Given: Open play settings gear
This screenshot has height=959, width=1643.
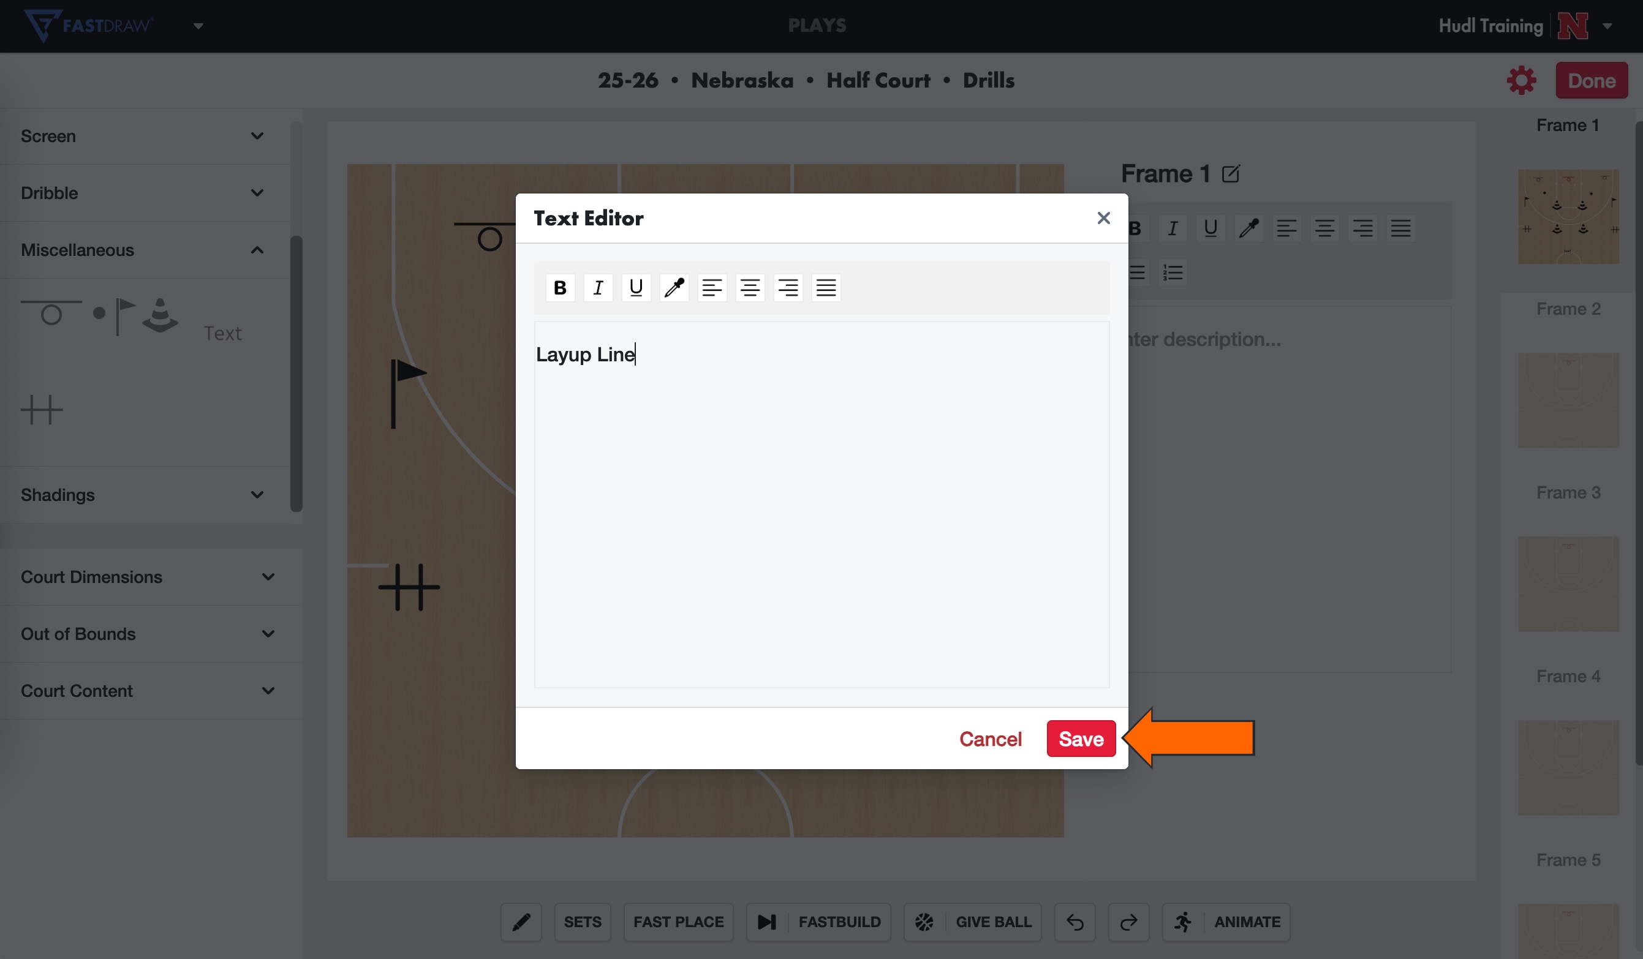Looking at the screenshot, I should (x=1521, y=80).
